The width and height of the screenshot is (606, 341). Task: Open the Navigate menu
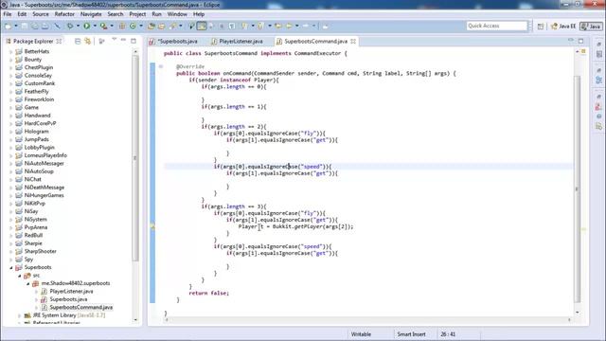tap(91, 14)
